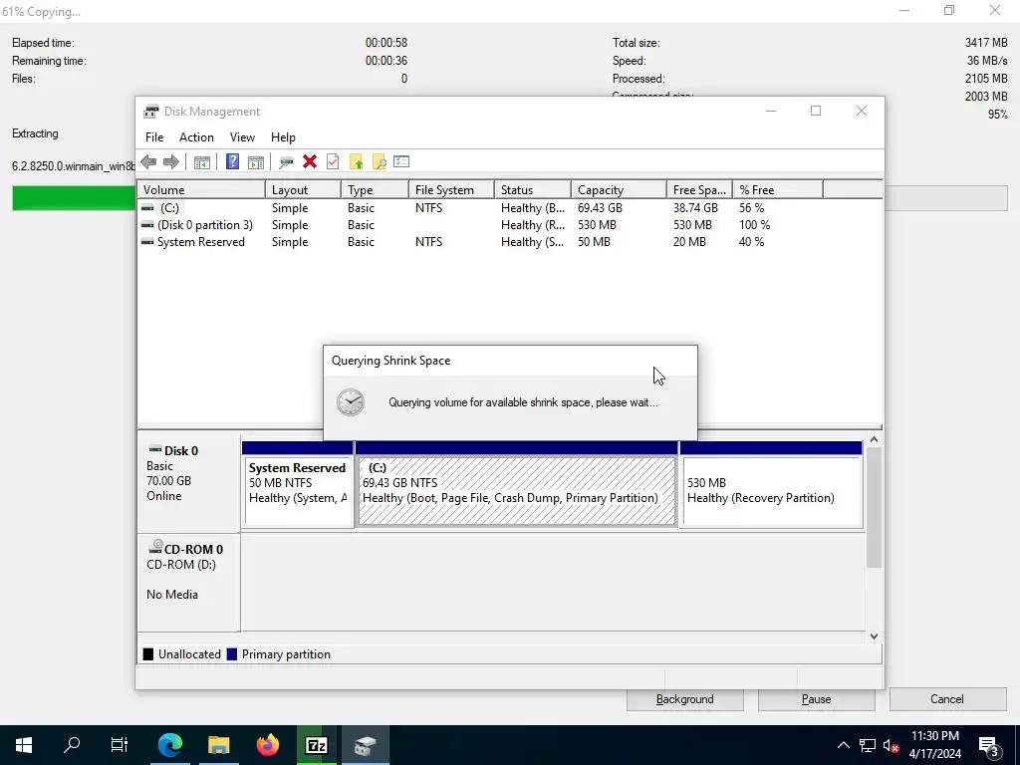Click the Forward arrow in Disk Management toolbar
The image size is (1020, 765).
[171, 162]
